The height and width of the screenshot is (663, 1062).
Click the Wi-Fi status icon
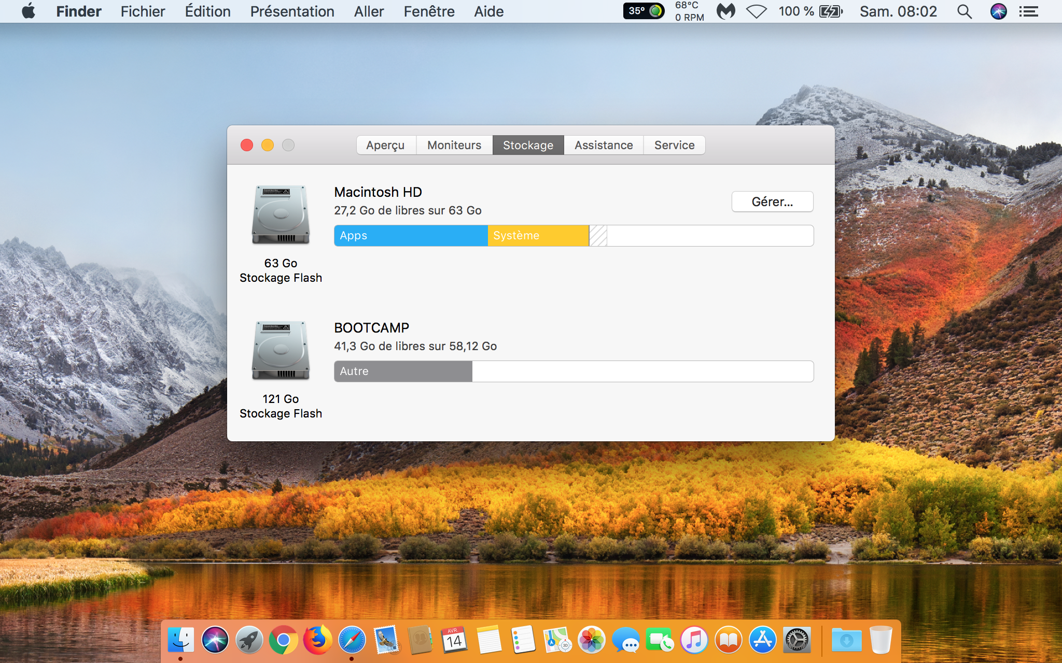click(756, 11)
